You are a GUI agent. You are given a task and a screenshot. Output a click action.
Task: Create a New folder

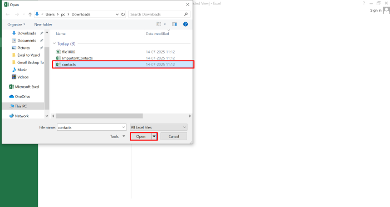point(43,24)
